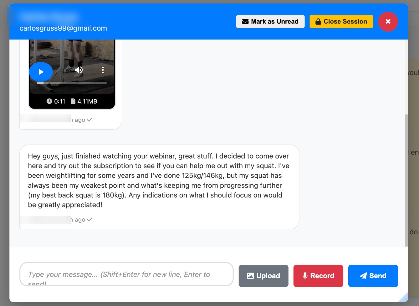Seek along the video progress bar
The image size is (419, 306).
click(x=72, y=83)
